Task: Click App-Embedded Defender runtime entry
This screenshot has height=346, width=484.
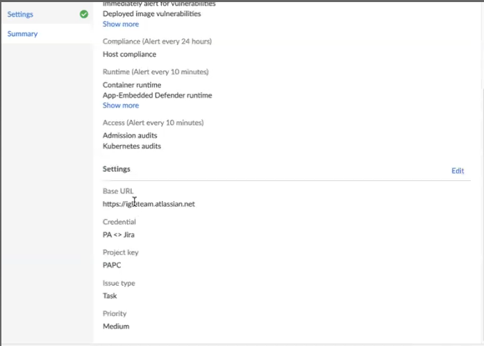Action: (158, 95)
